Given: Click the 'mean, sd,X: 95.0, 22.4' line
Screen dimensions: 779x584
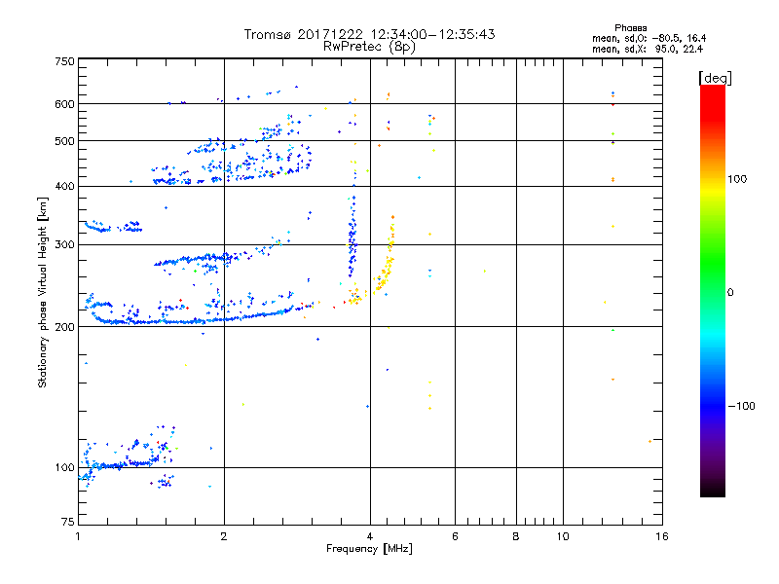Looking at the screenshot, I should pos(648,49).
